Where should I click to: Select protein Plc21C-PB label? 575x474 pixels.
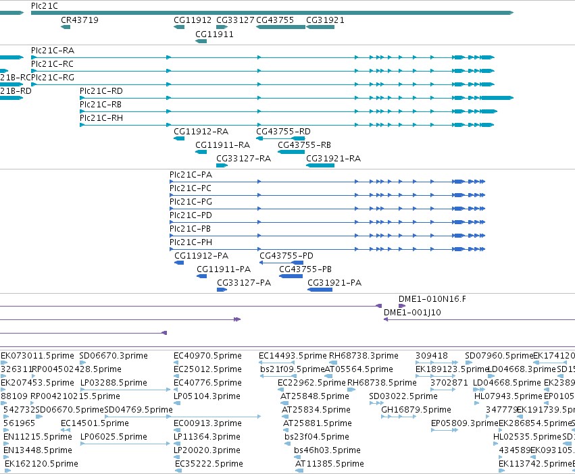(190, 229)
